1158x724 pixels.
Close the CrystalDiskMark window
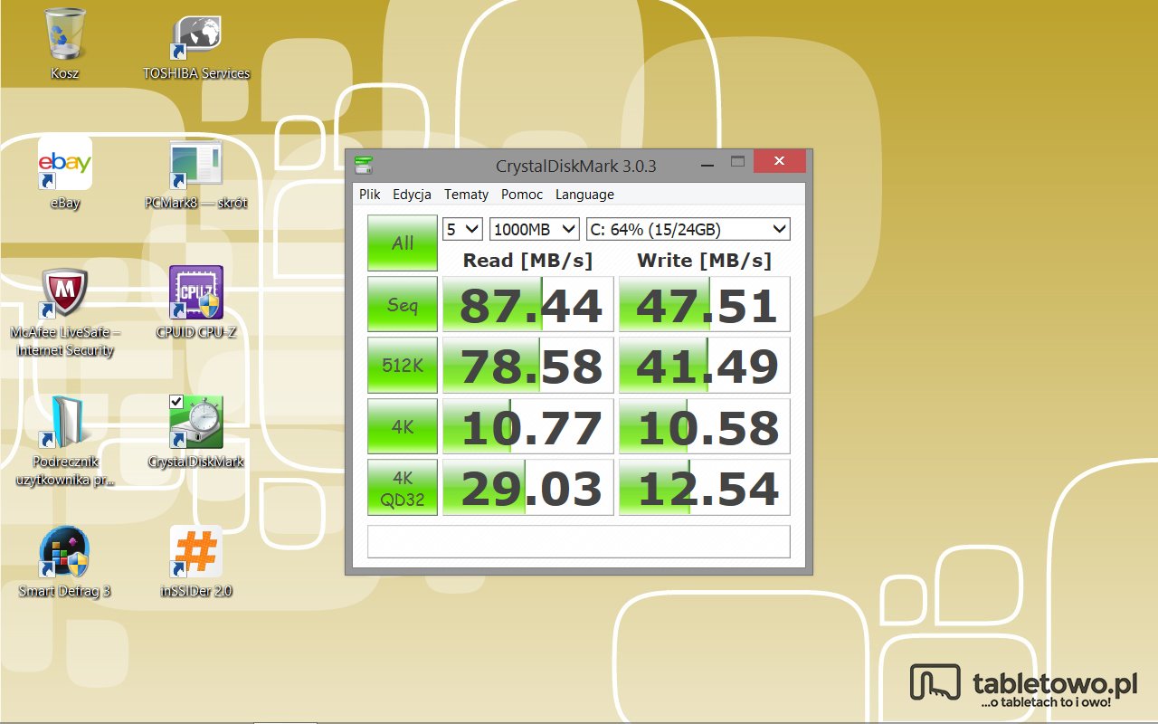779,162
